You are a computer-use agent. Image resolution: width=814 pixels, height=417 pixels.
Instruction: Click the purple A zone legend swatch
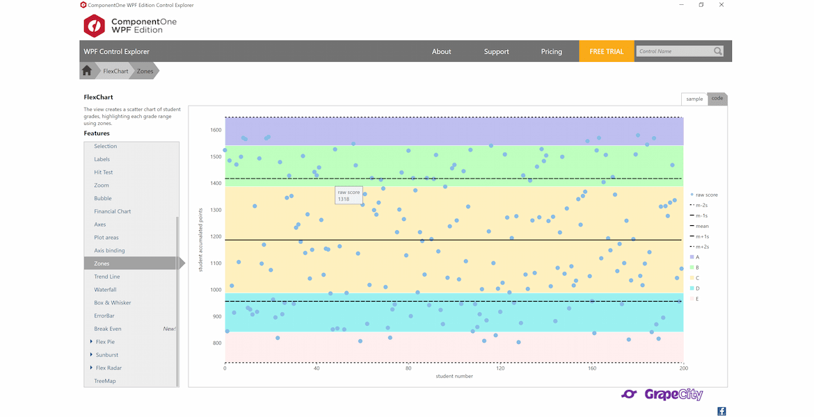[x=692, y=257]
